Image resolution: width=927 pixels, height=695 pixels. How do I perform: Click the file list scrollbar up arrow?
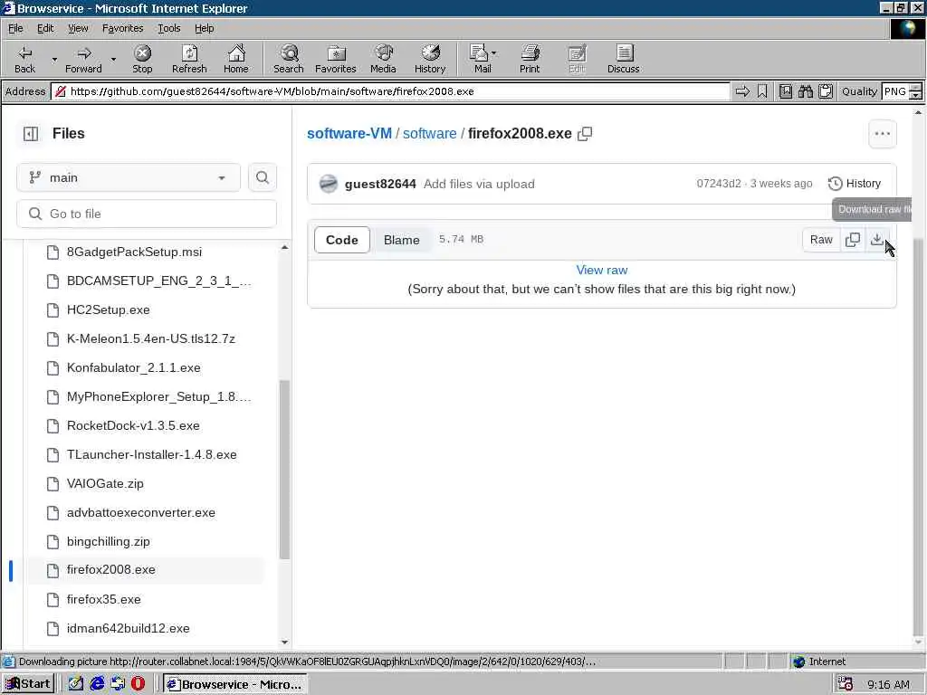coord(284,247)
